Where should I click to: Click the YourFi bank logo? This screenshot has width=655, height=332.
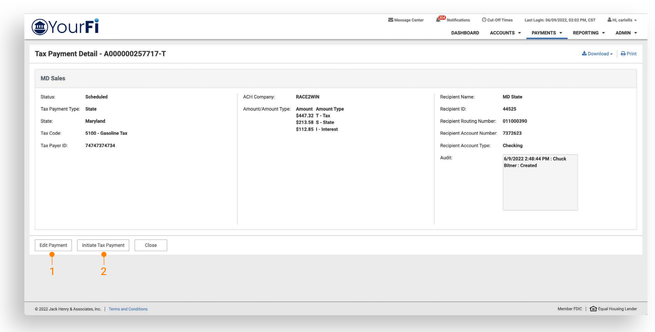point(65,27)
